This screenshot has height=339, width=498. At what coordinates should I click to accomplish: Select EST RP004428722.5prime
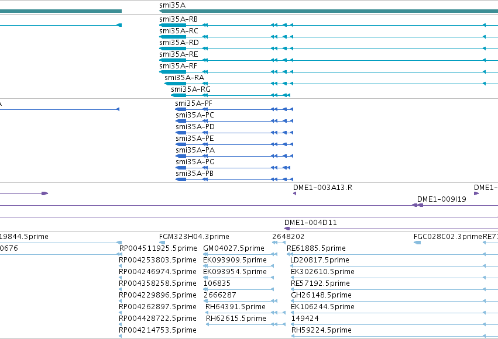click(157, 319)
